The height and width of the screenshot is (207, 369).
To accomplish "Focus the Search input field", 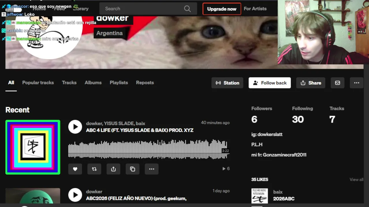I will click(x=148, y=9).
